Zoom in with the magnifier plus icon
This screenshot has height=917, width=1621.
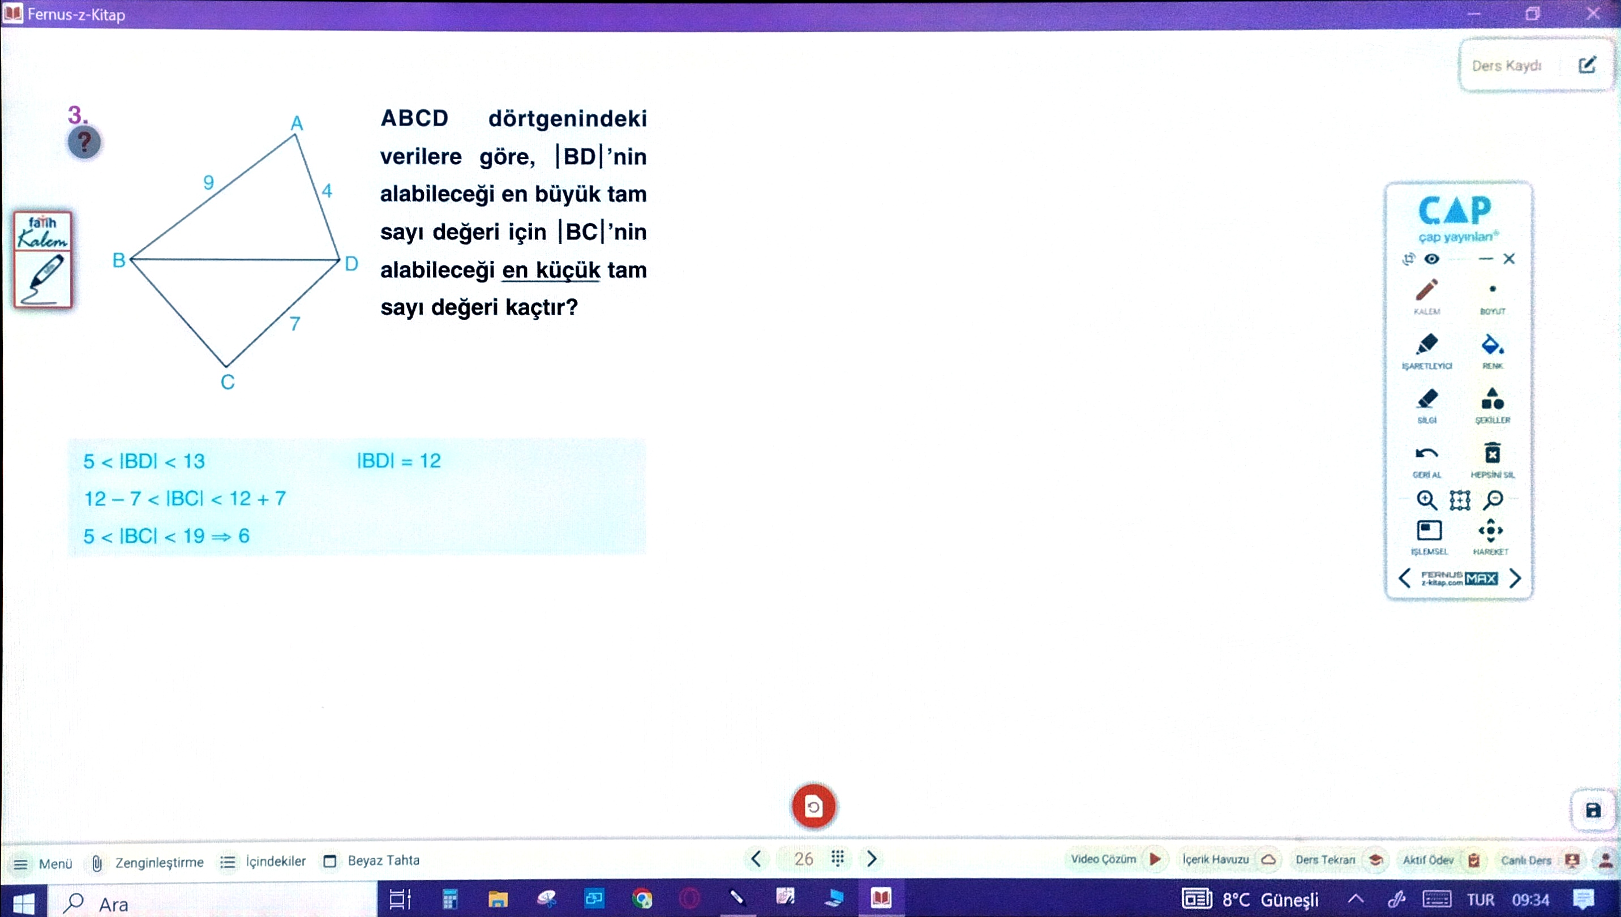pos(1426,500)
